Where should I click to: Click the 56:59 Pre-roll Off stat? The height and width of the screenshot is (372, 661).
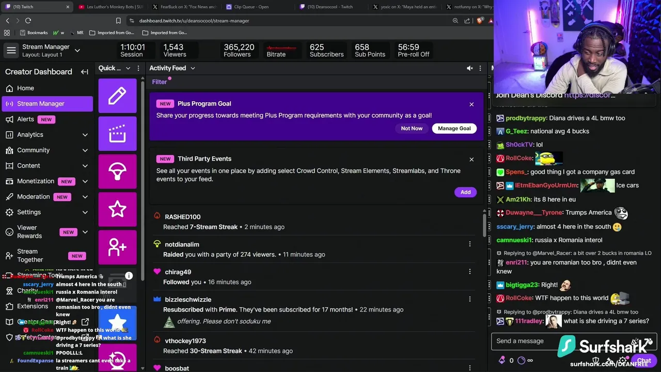413,51
